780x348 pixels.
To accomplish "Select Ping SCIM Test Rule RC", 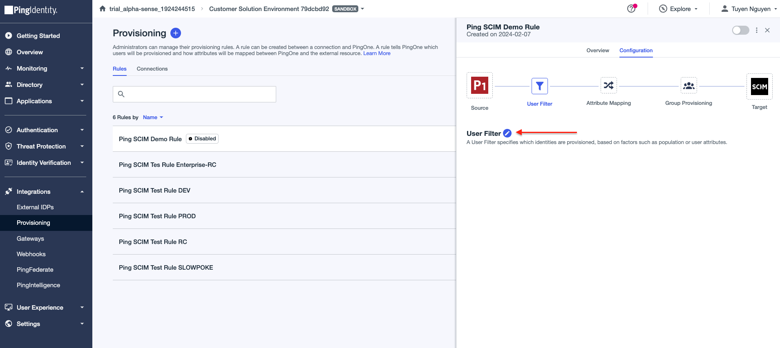I will pyautogui.click(x=284, y=242).
